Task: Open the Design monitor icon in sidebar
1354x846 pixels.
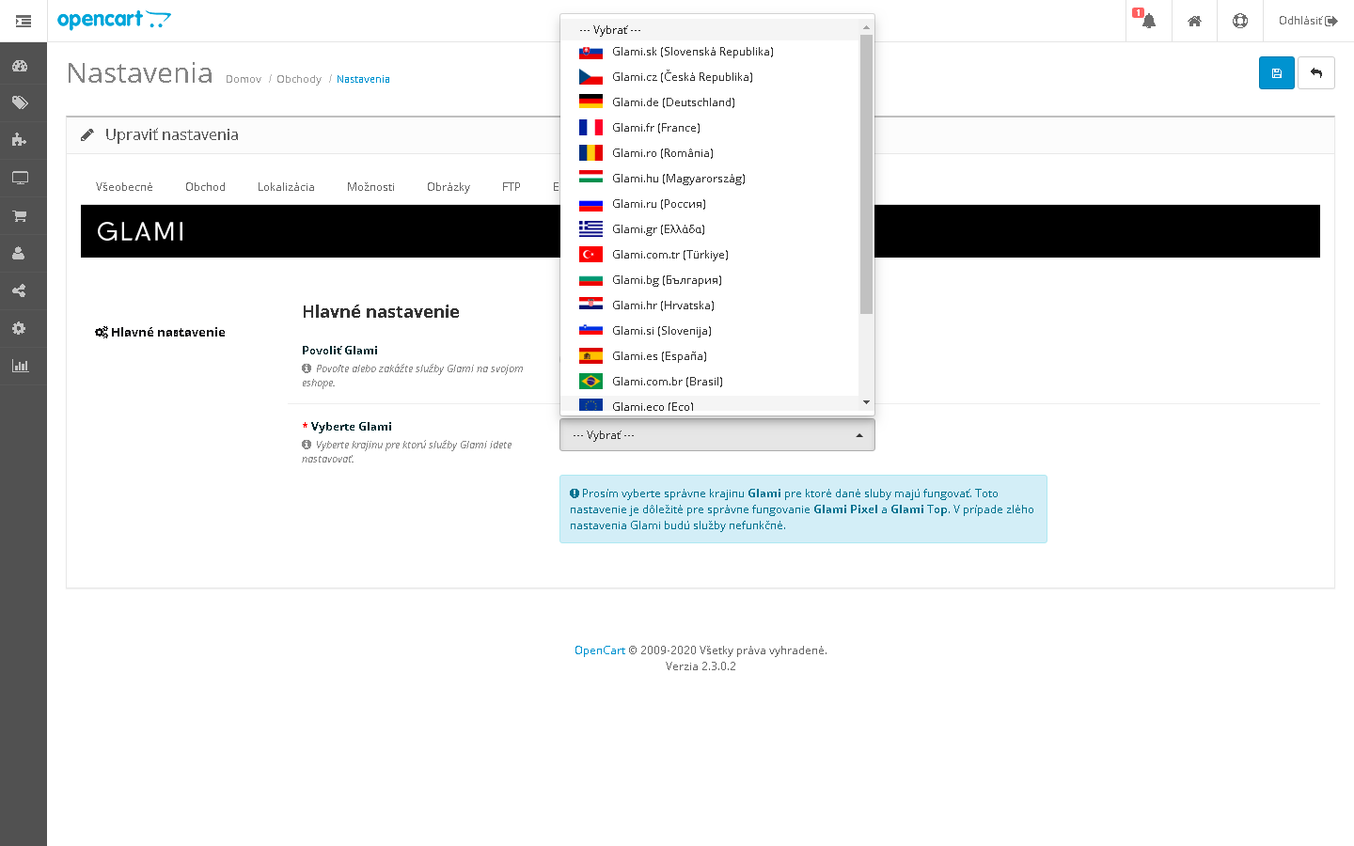Action: (x=20, y=178)
